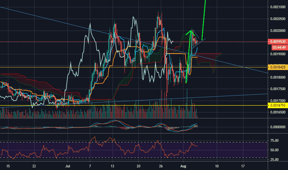Click the 26 date label on time axis
This screenshot has width=288, height=170.
pos(161,166)
